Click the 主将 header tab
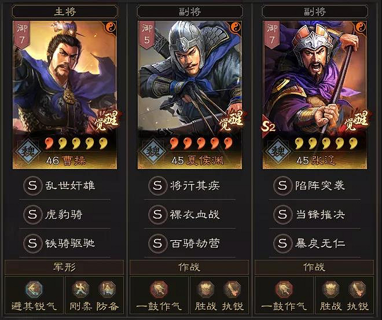This screenshot has width=382, height=320. tap(65, 12)
